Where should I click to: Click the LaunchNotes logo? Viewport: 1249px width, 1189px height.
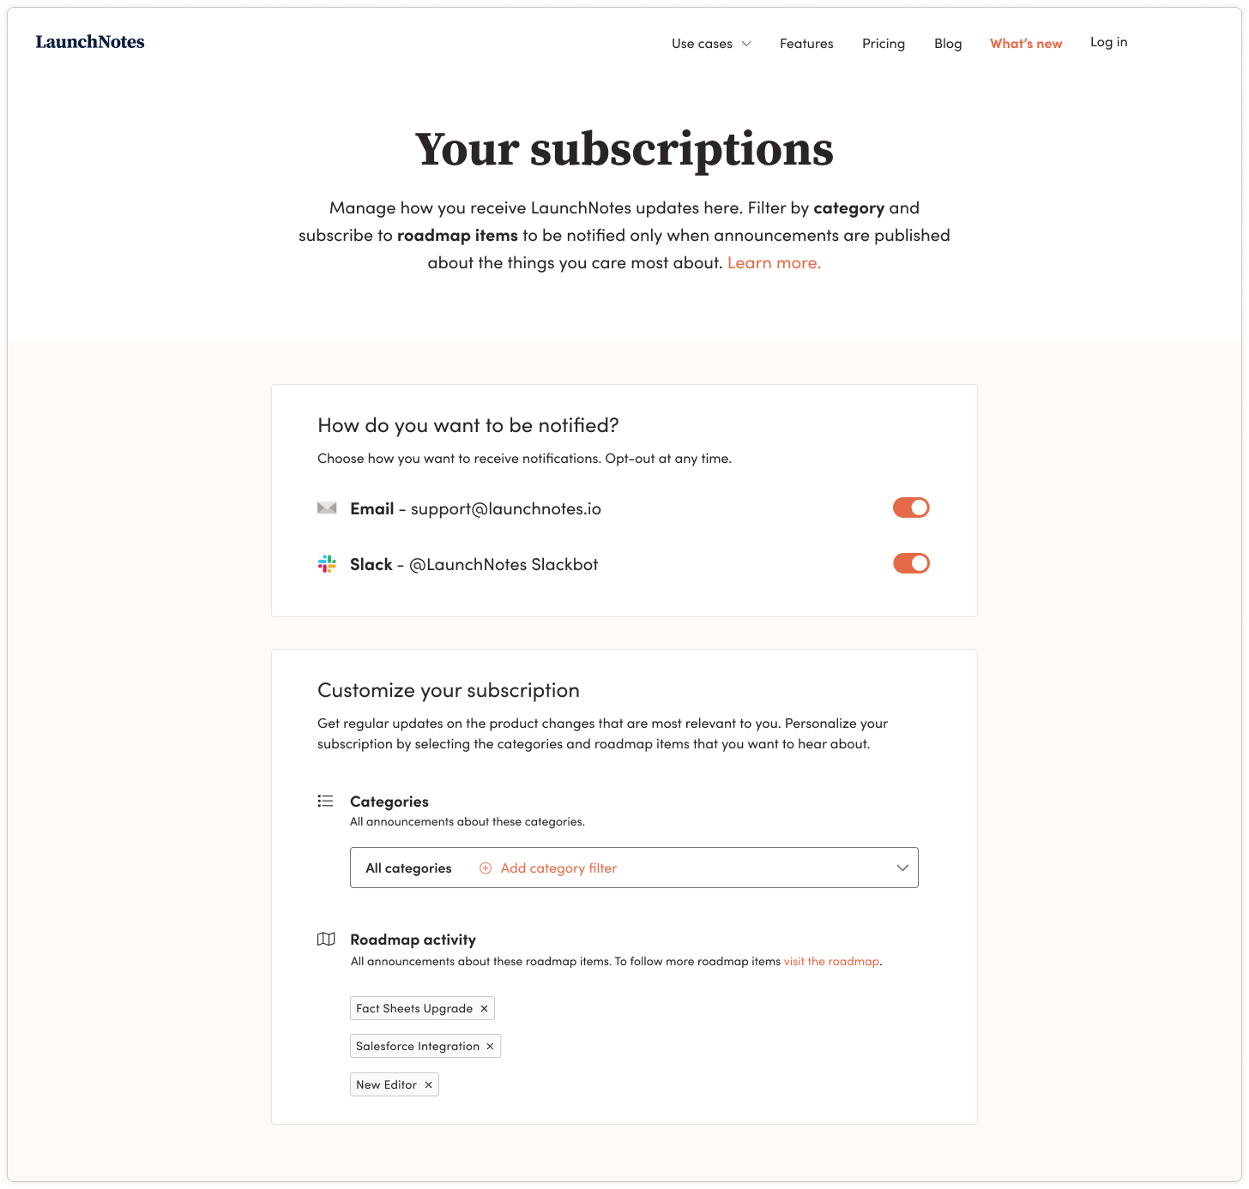[90, 42]
